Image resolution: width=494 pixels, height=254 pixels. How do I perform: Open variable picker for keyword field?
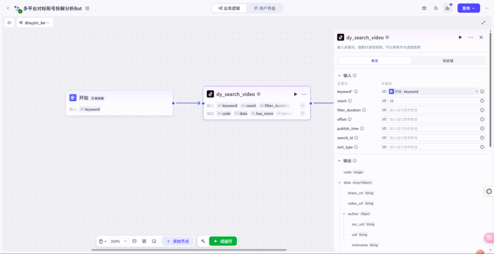coord(482,92)
